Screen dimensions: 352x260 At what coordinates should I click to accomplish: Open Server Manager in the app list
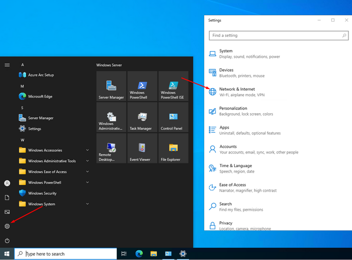pos(54,118)
